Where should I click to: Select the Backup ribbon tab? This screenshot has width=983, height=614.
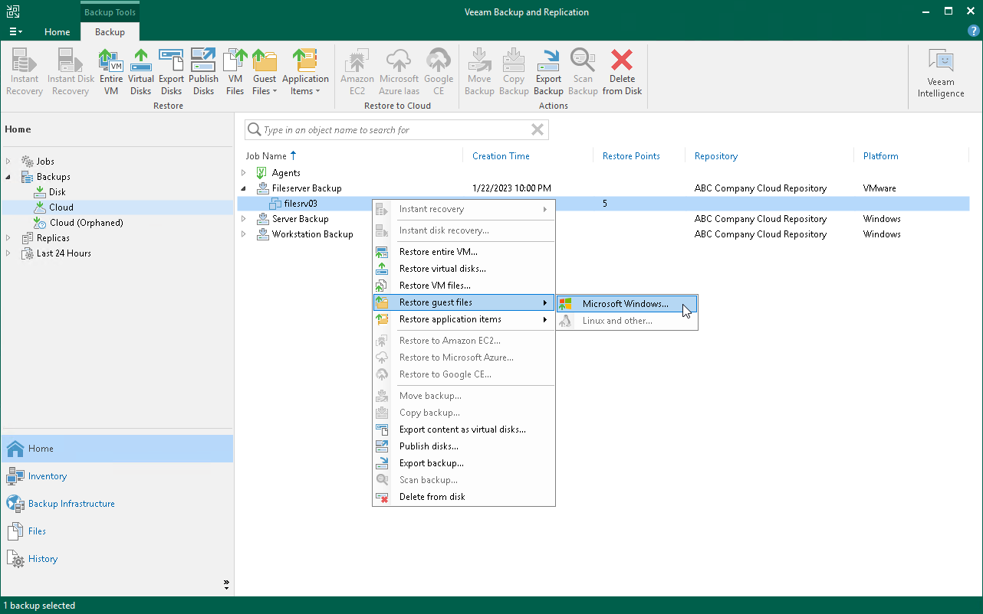coord(110,32)
